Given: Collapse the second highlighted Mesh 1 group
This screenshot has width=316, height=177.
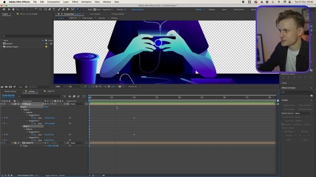Looking at the screenshot, I should coord(22,126).
